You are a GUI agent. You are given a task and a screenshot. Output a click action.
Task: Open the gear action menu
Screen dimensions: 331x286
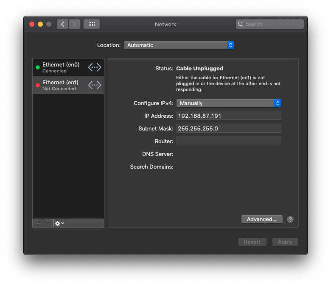pyautogui.click(x=60, y=223)
